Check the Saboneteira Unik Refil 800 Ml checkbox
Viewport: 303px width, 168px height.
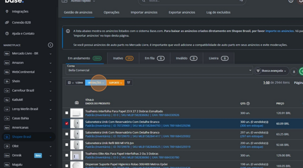pos(67,145)
